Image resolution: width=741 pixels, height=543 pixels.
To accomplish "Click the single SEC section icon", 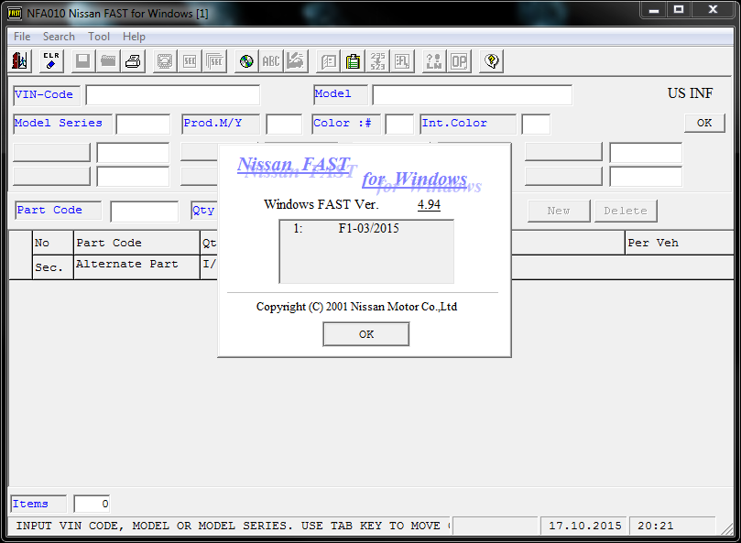I will (x=190, y=61).
